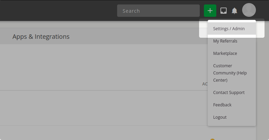Click the Apps & Integrations heading

(x=41, y=37)
